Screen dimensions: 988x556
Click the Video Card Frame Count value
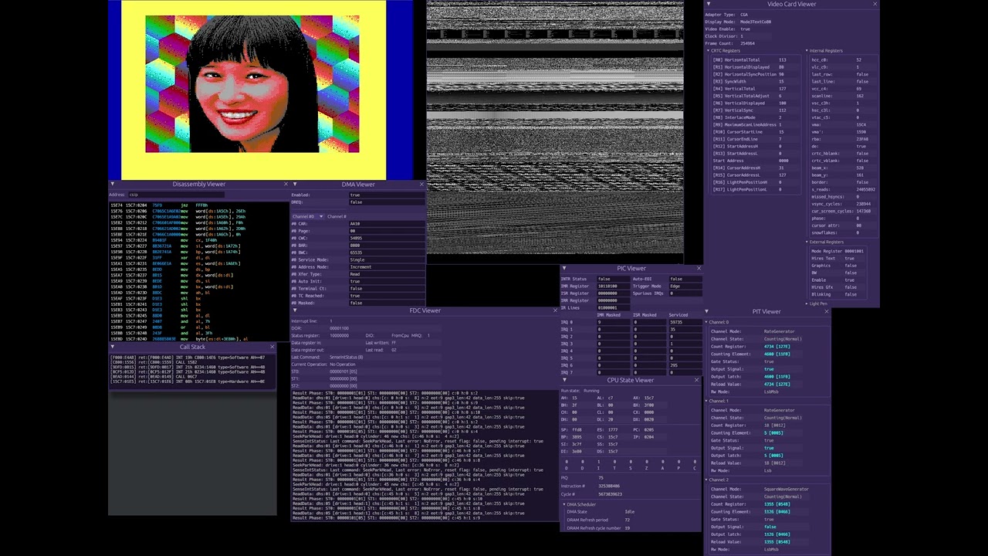747,43
